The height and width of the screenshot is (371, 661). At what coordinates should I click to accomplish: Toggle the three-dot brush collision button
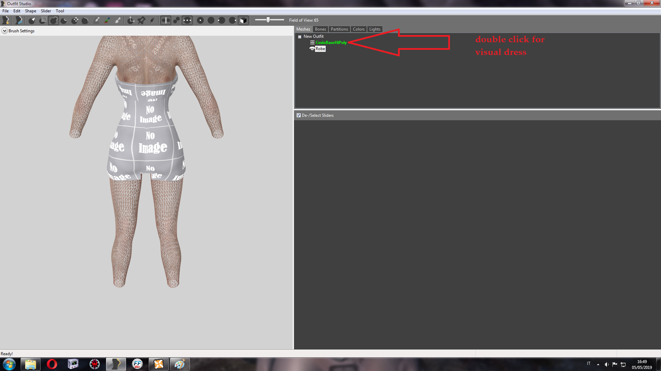pos(187,21)
